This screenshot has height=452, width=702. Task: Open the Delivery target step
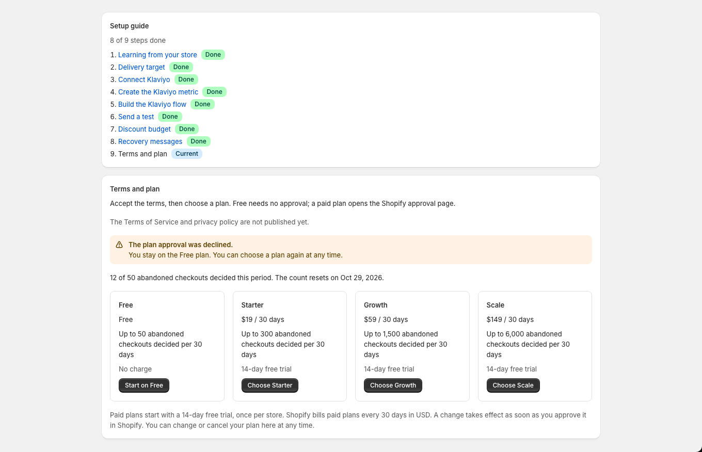click(141, 67)
